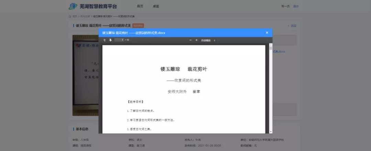Click the 芜湖智慧教育平台 logo
This screenshot has height=151, width=371.
click(93, 6)
